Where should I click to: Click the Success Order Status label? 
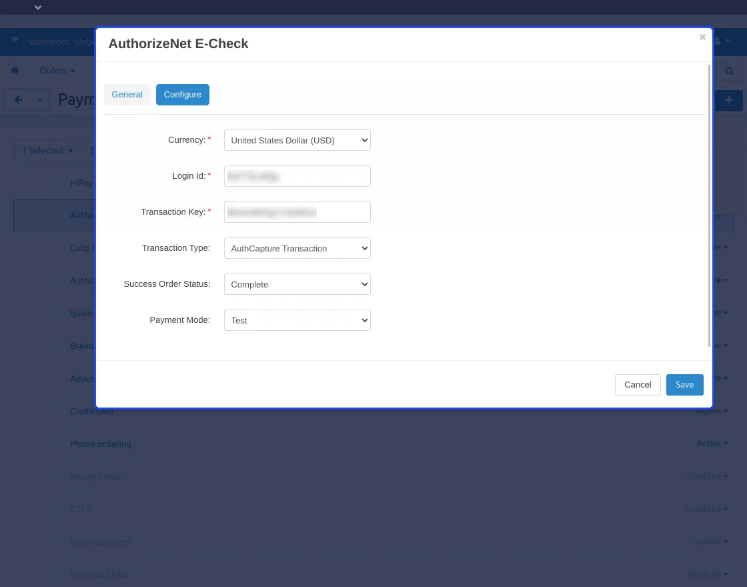coord(167,284)
